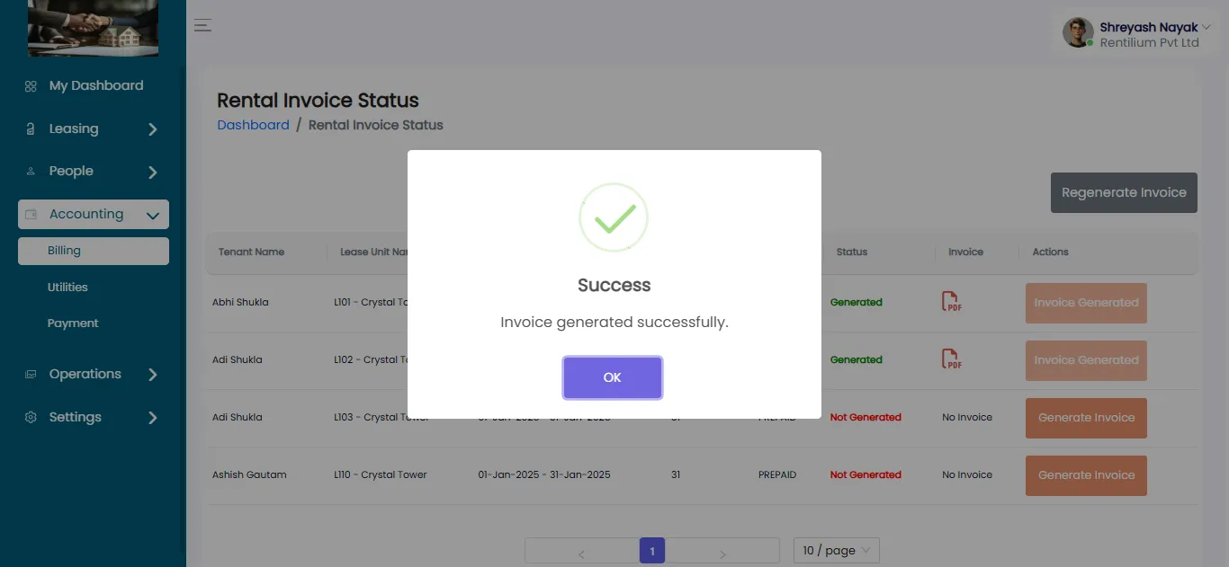Click the Leasing sidebar icon

tap(31, 129)
